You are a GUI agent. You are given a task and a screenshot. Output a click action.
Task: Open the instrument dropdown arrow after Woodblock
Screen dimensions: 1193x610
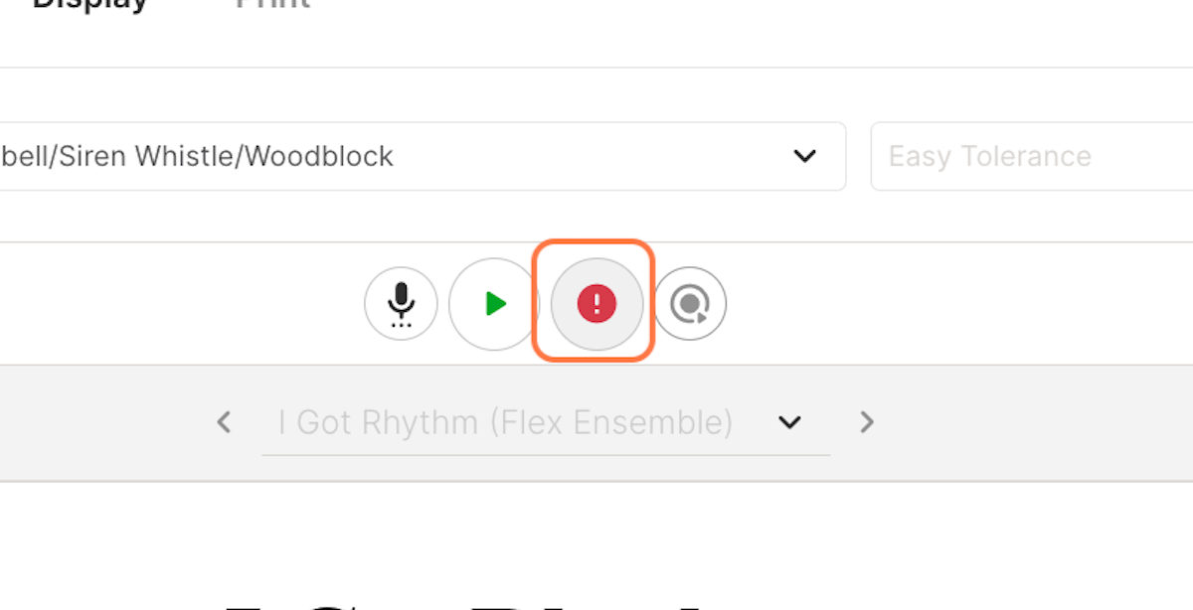point(804,156)
